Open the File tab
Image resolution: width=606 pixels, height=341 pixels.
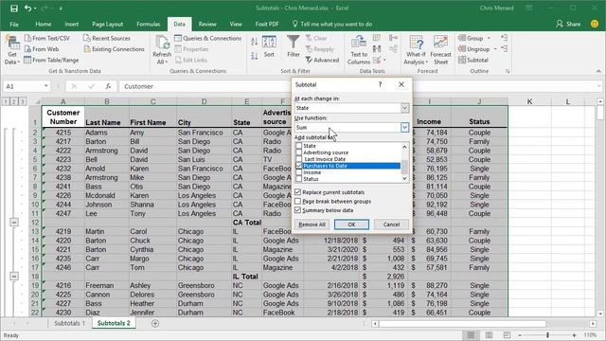tap(14, 24)
